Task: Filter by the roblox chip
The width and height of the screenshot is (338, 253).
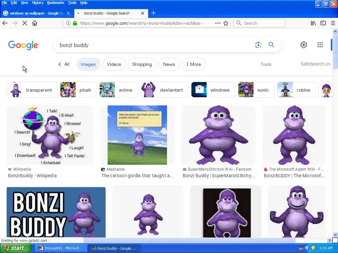Action: (x=296, y=90)
